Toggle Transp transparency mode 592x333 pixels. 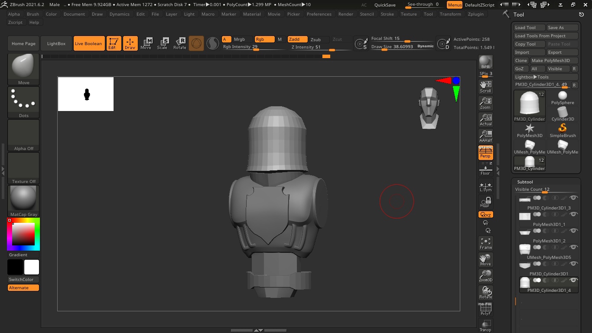[485, 326]
